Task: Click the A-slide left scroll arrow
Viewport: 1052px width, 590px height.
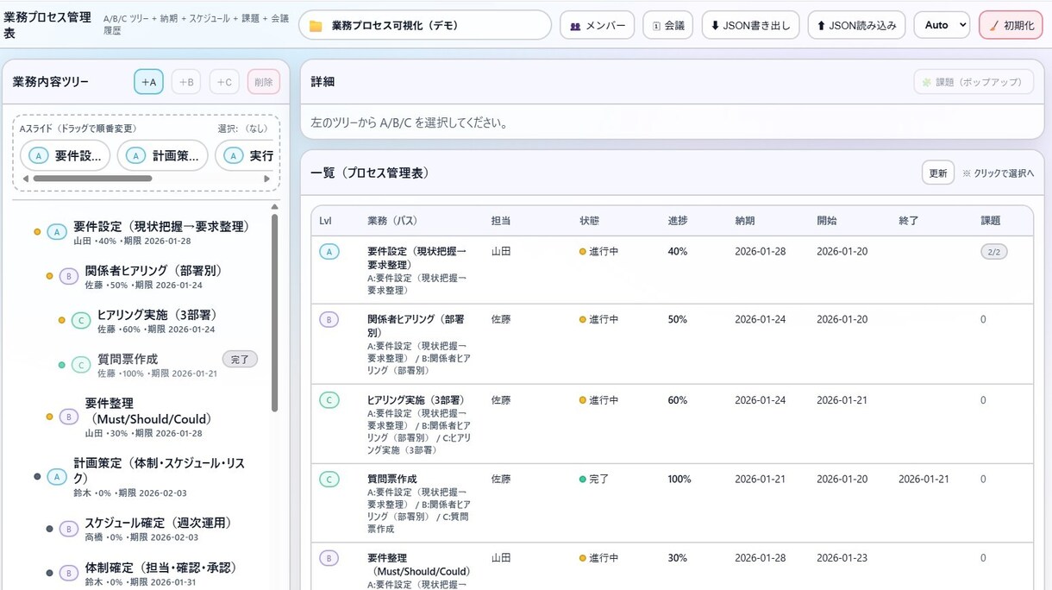Action: point(25,179)
